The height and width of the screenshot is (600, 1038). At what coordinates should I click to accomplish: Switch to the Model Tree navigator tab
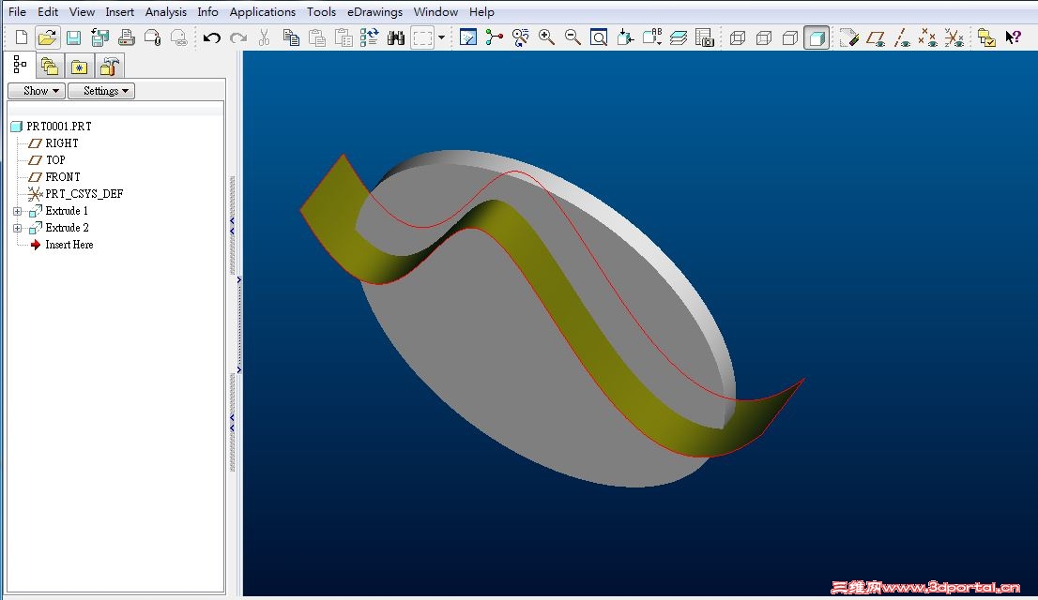point(20,65)
